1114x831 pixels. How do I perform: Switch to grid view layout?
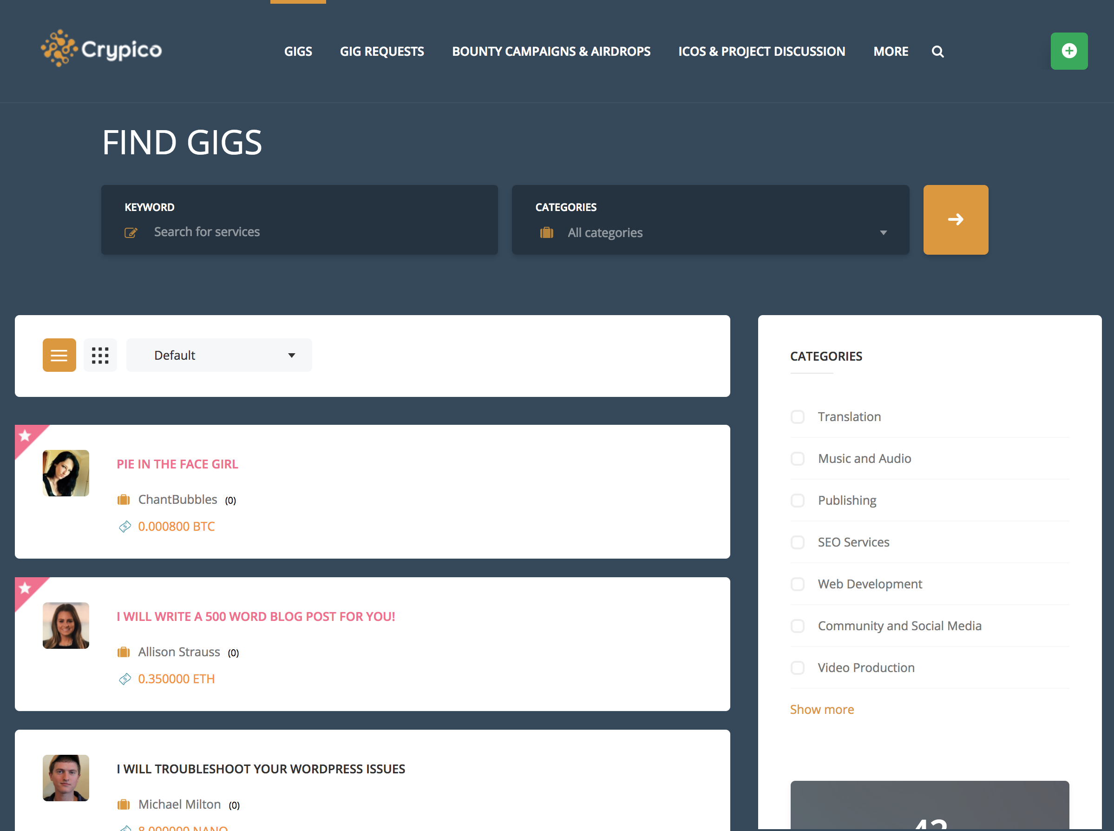100,355
